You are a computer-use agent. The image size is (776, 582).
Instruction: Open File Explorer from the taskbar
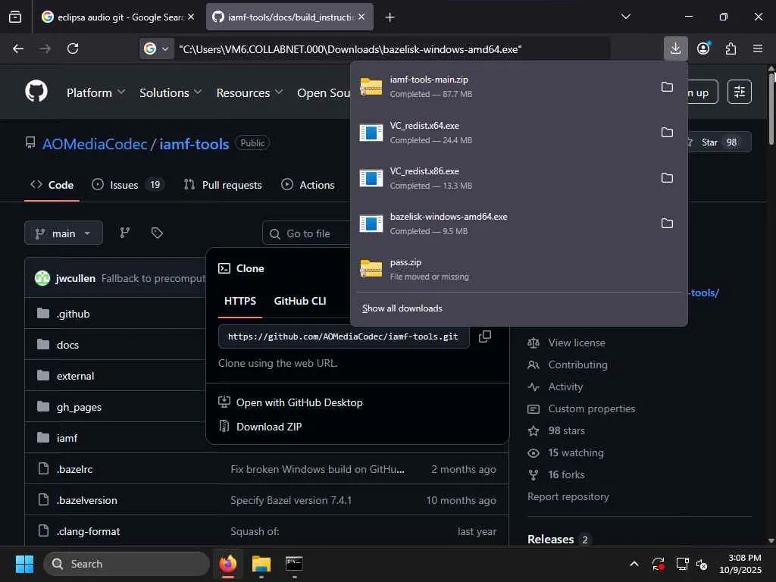(x=261, y=564)
